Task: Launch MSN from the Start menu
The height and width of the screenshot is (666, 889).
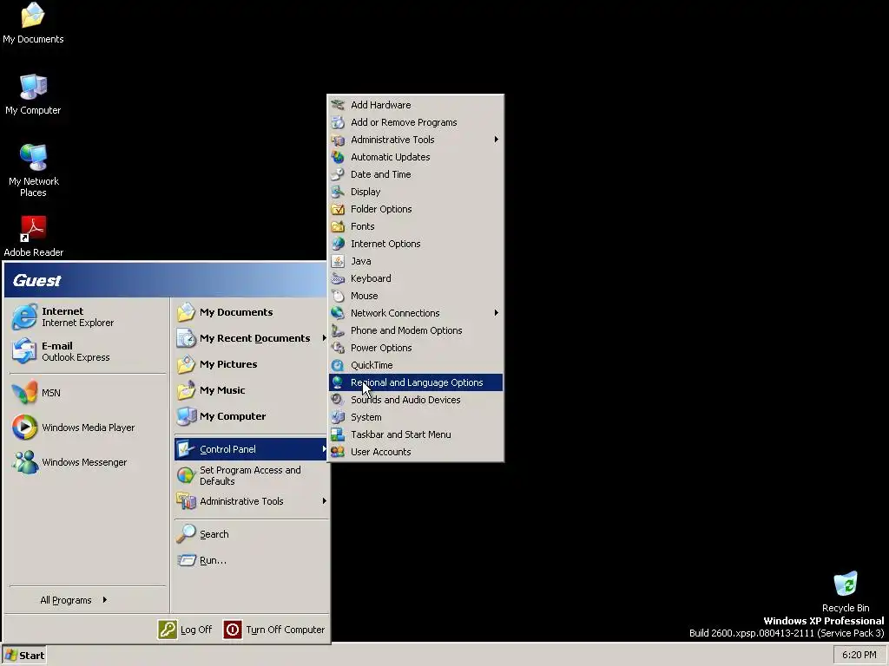Action: (88, 393)
